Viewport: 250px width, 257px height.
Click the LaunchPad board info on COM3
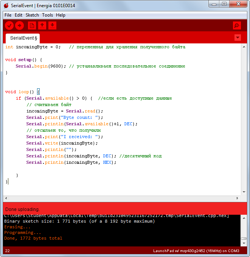tap(196, 251)
